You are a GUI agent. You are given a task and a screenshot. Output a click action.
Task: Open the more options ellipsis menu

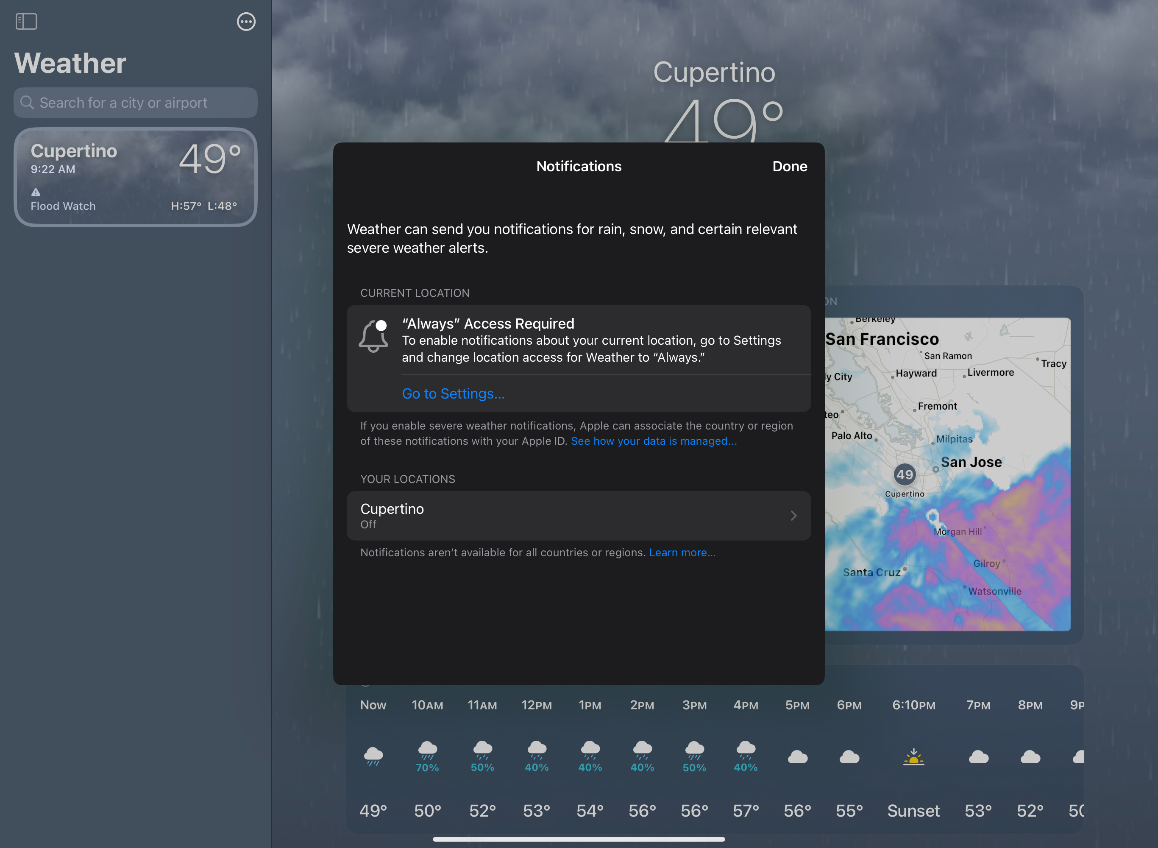coord(246,22)
